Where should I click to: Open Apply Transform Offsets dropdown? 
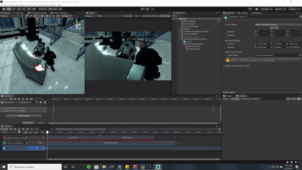[x=277, y=25]
